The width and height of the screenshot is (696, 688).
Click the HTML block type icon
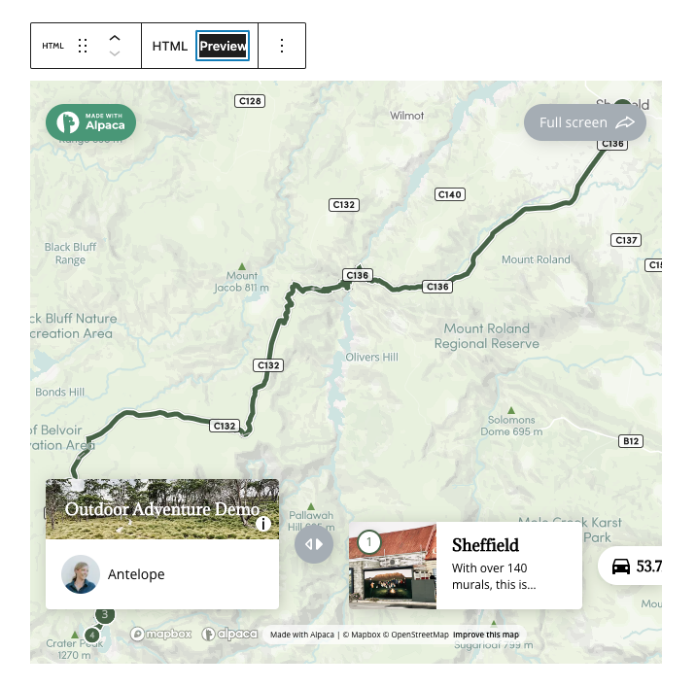click(52, 46)
